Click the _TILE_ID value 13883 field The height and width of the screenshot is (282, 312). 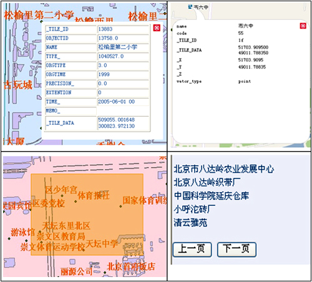click(x=124, y=29)
